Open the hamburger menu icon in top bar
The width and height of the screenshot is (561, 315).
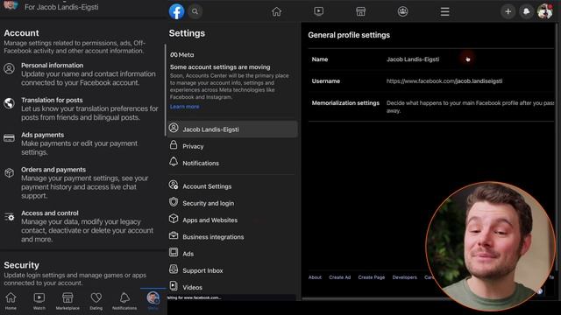(444, 11)
